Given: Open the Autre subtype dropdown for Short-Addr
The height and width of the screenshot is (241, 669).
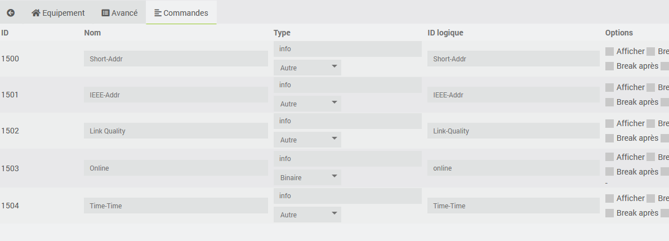Looking at the screenshot, I should coord(307,68).
